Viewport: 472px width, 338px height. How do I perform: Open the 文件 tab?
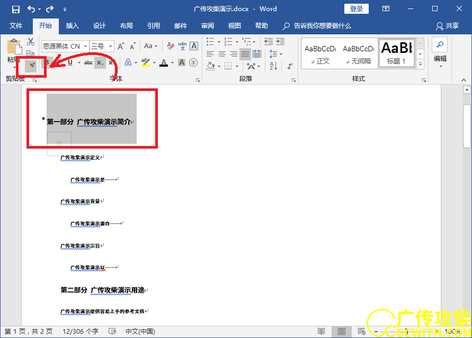pos(16,26)
